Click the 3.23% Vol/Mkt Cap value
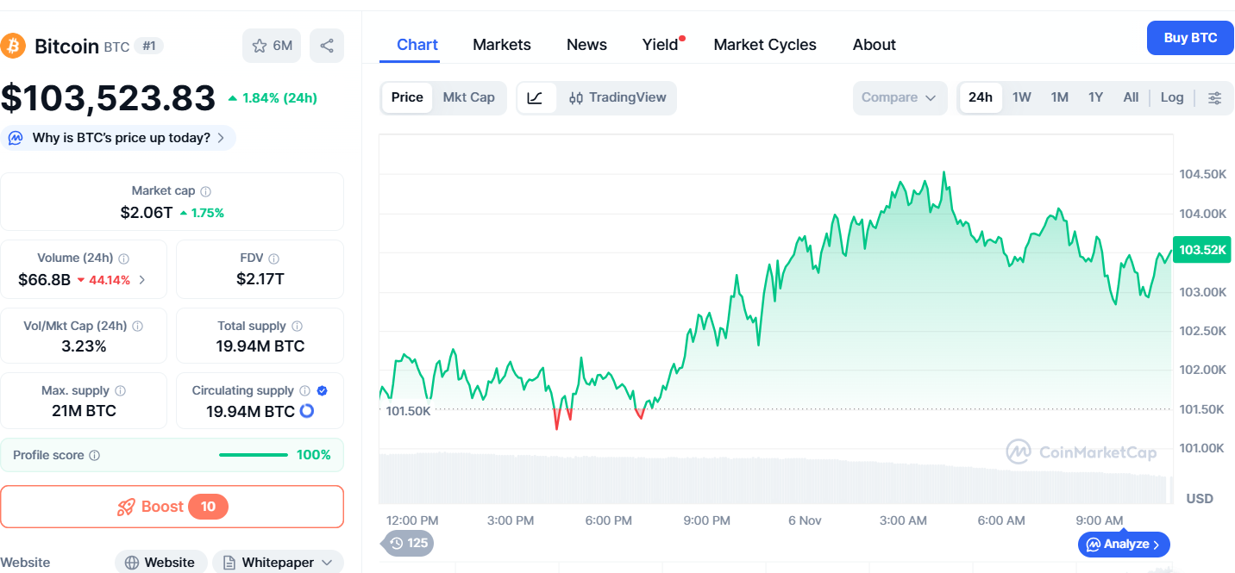Viewport: 1235px width, 573px height. pos(84,346)
